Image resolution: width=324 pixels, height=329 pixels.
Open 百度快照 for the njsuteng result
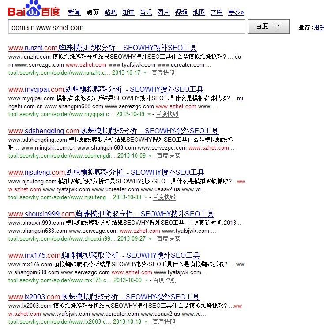(x=164, y=197)
